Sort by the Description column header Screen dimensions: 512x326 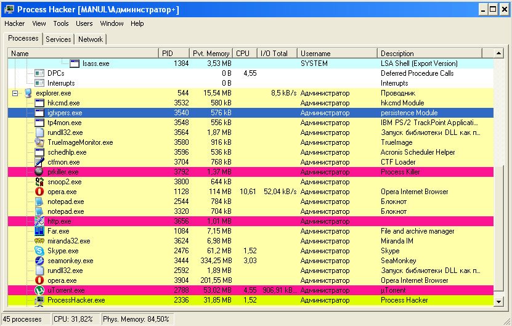pos(429,53)
